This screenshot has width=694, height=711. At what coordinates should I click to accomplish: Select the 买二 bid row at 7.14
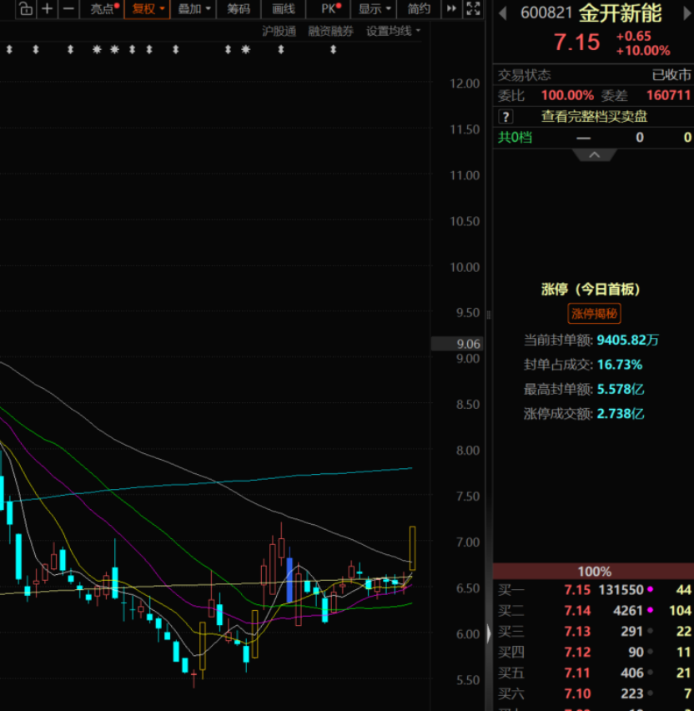click(593, 611)
